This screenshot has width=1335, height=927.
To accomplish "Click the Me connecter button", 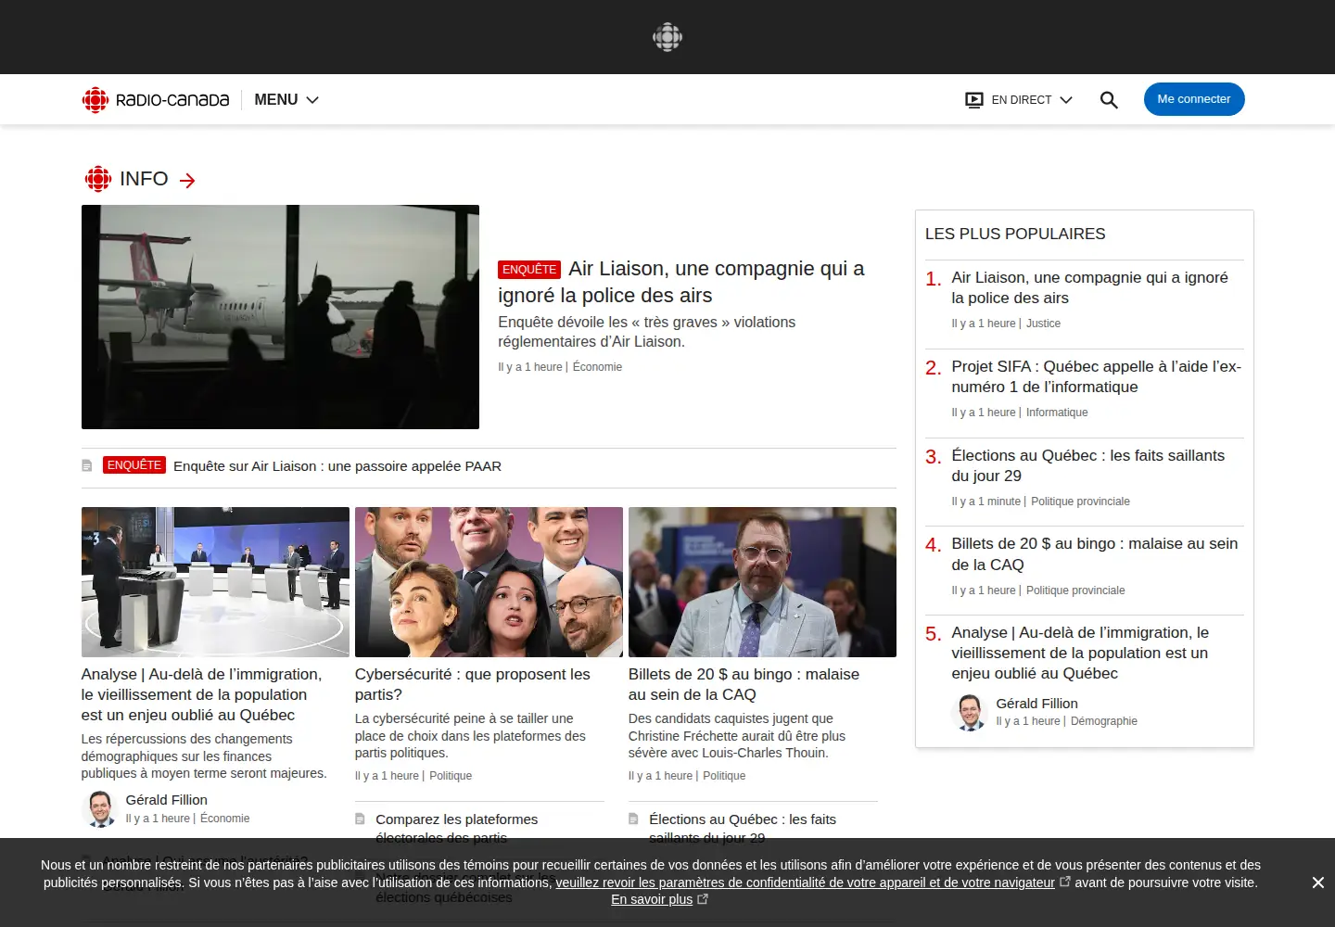I will (1194, 99).
